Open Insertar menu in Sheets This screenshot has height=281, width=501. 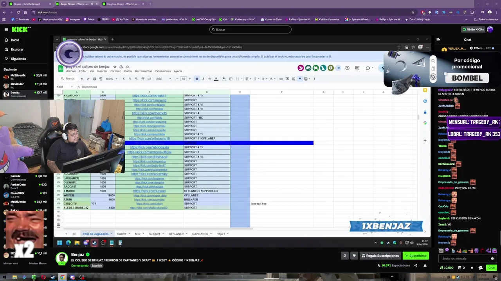[102, 71]
